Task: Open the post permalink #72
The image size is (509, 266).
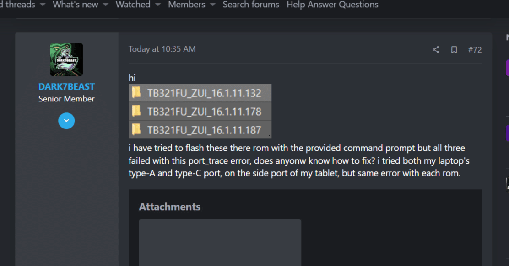Action: (475, 50)
